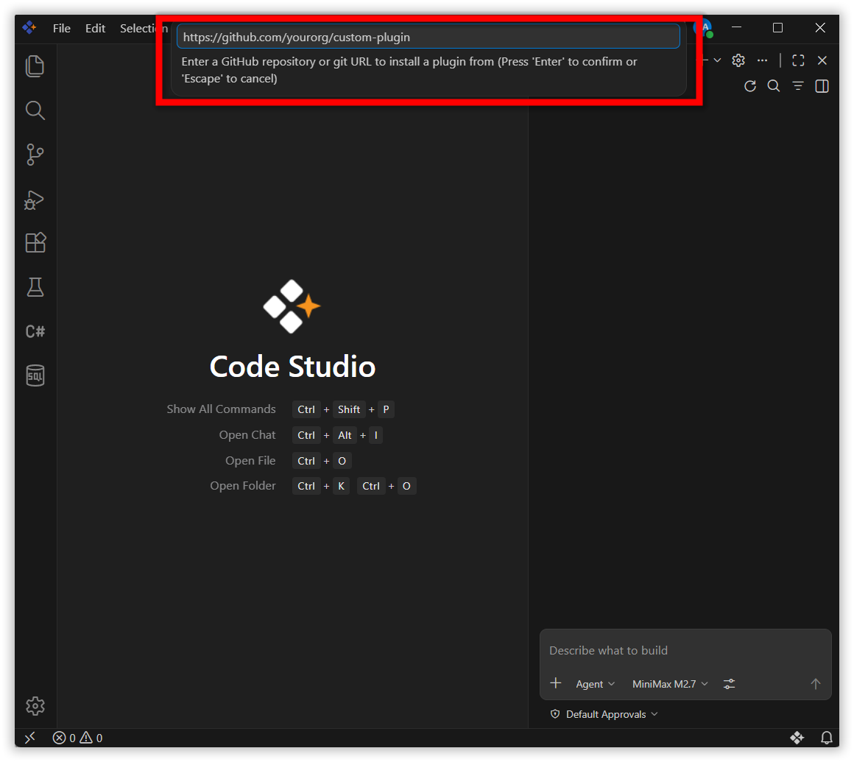The image size is (854, 762).
Task: Click the 'Show All Commands' shortcut label
Action: [221, 409]
